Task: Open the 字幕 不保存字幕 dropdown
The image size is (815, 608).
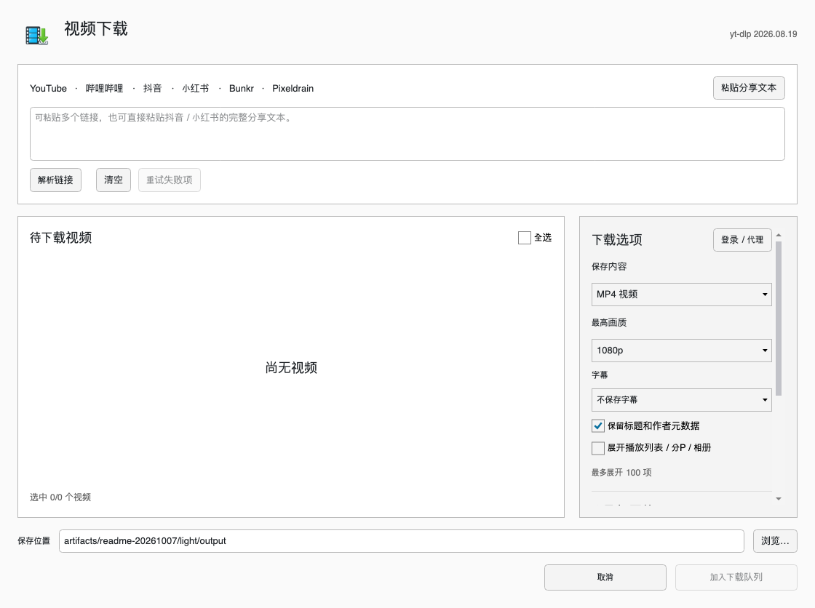Action: pos(681,399)
